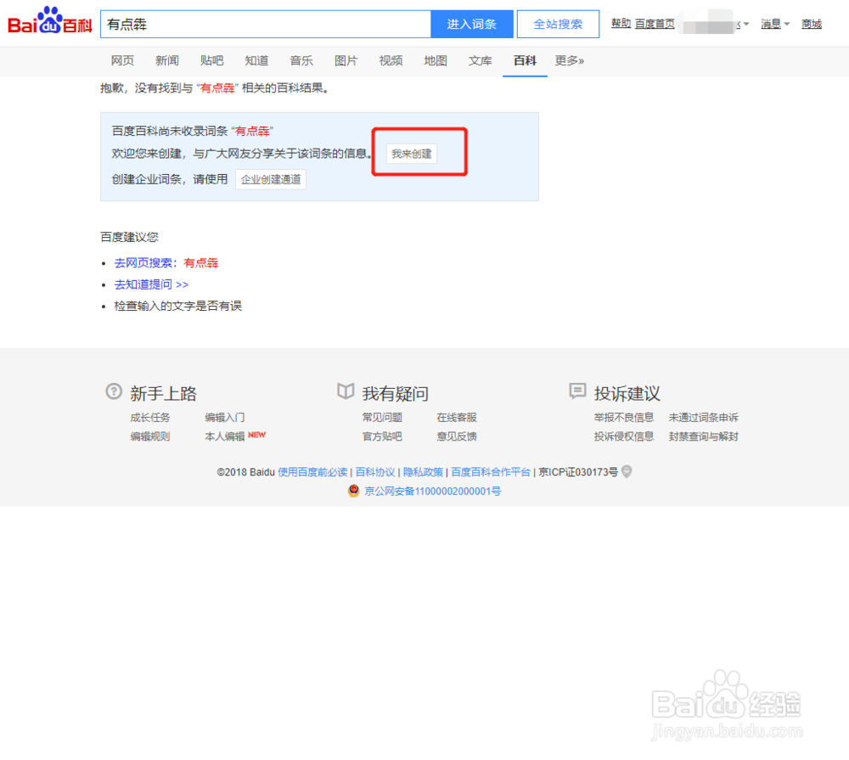Click the speech bubble icon beside 投诉建议
The image size is (849, 760).
pyautogui.click(x=576, y=391)
